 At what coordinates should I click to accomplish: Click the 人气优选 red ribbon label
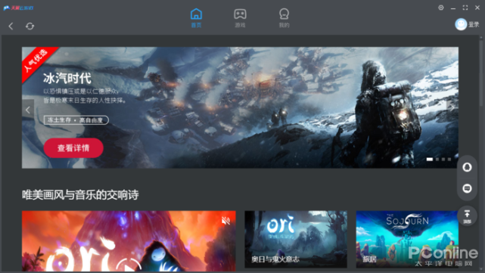pos(36,61)
